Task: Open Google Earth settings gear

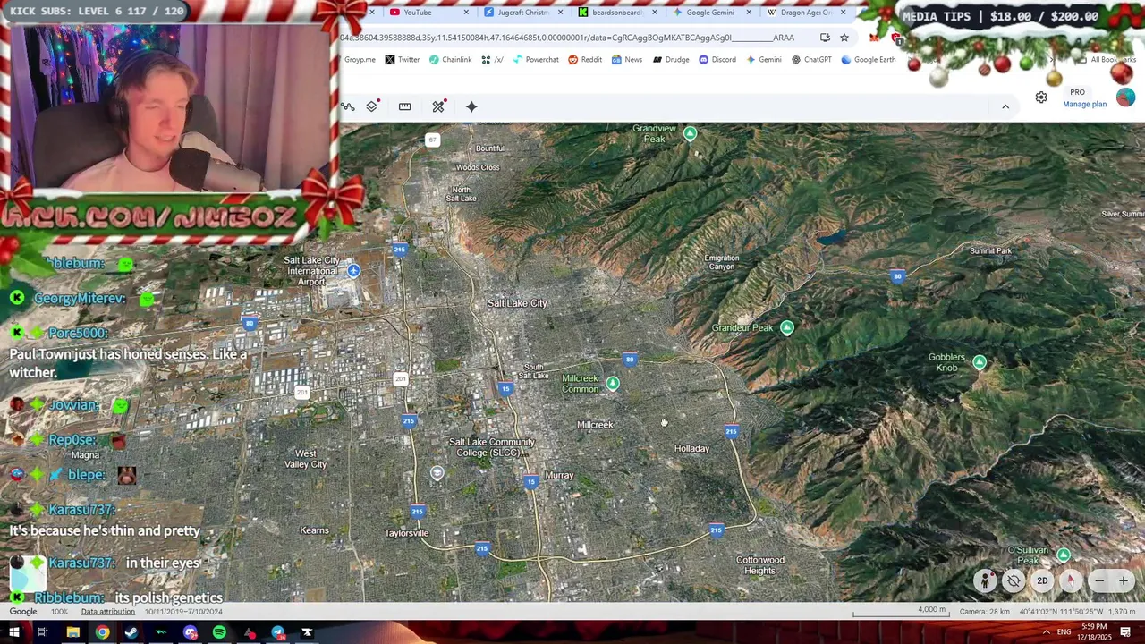Action: 1041,97
